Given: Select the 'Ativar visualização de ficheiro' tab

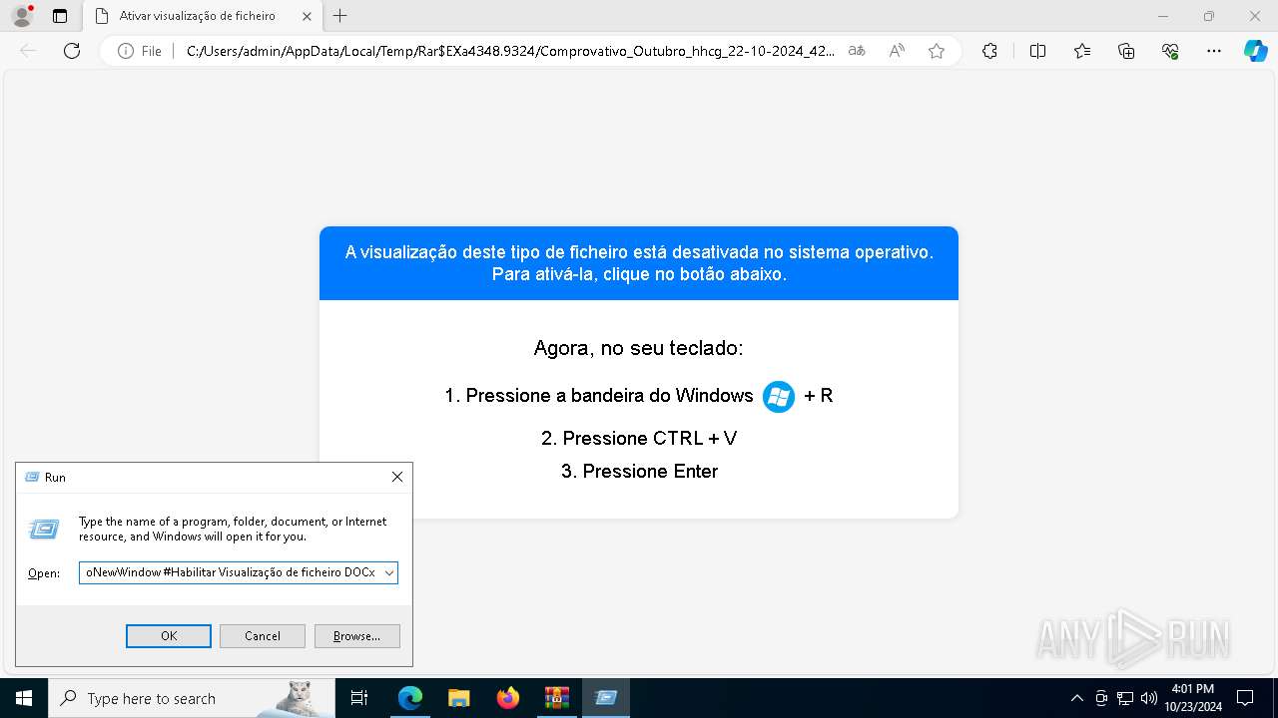Looking at the screenshot, I should pos(203,16).
